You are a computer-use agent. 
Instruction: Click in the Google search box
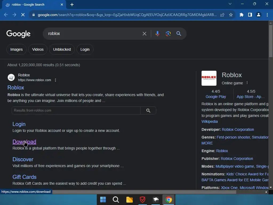[94, 33]
